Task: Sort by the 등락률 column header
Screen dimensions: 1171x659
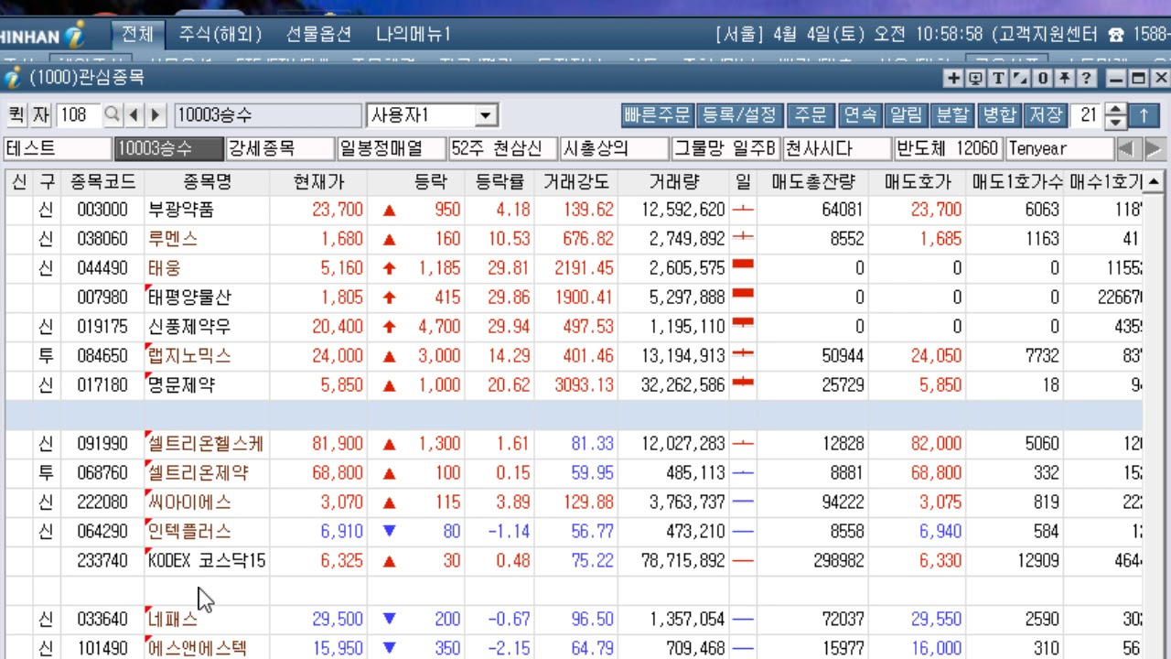Action: tap(500, 181)
